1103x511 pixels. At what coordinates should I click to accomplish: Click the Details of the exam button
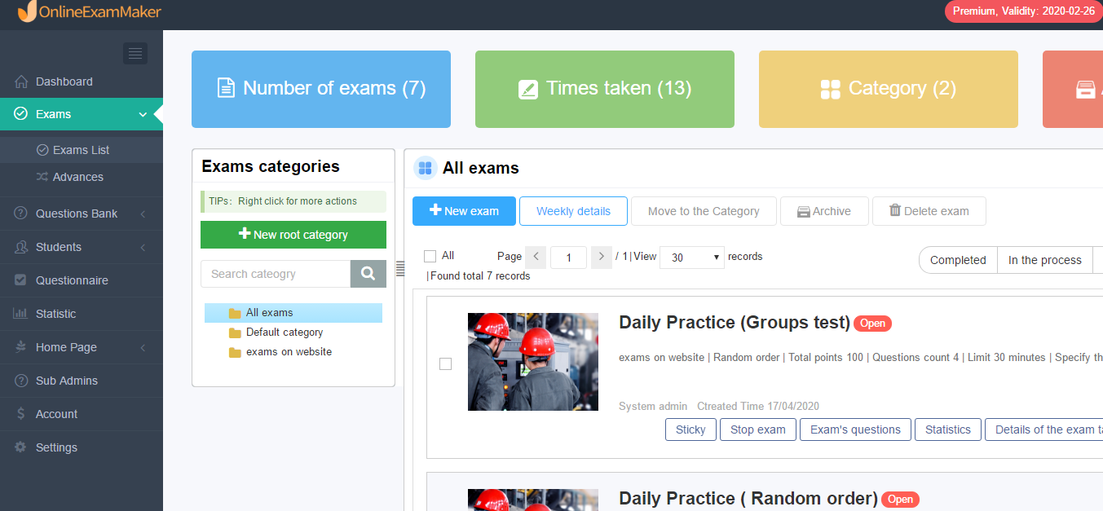coord(1044,430)
